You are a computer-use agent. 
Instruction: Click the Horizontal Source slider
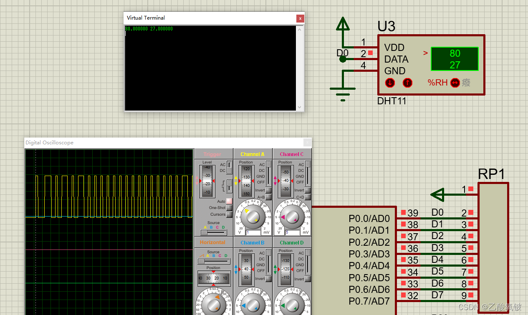coord(213,262)
